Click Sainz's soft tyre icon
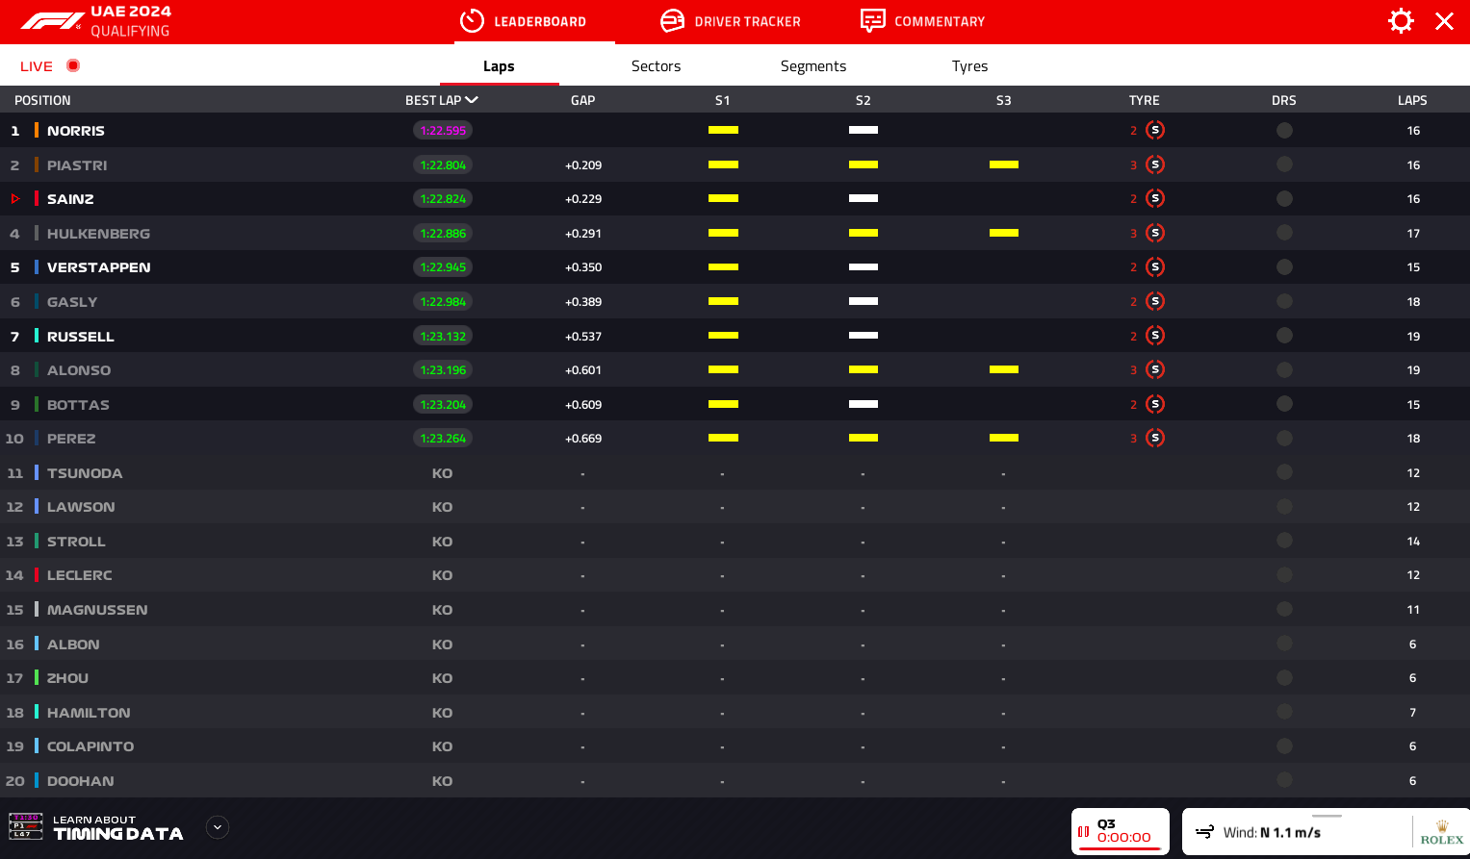1470x859 pixels. 1155,198
